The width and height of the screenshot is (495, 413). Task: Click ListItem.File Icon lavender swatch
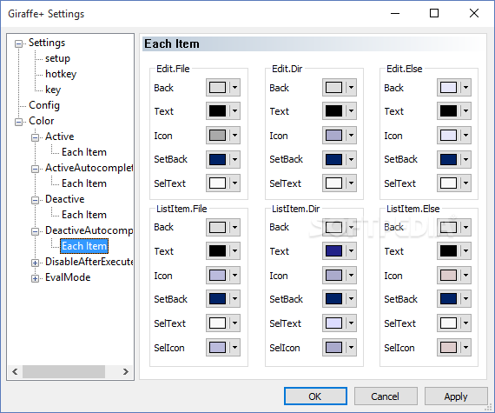pos(217,276)
